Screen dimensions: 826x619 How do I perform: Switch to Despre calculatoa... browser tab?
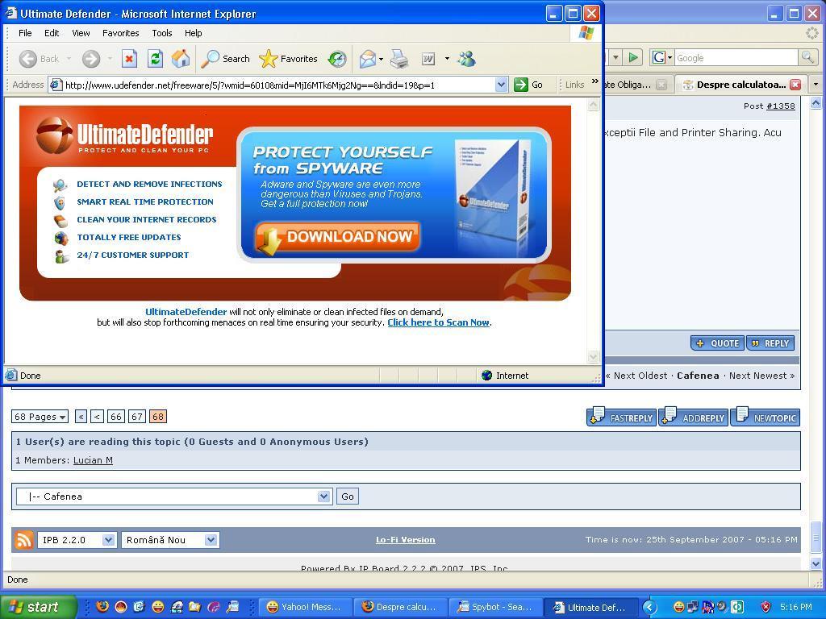(739, 85)
